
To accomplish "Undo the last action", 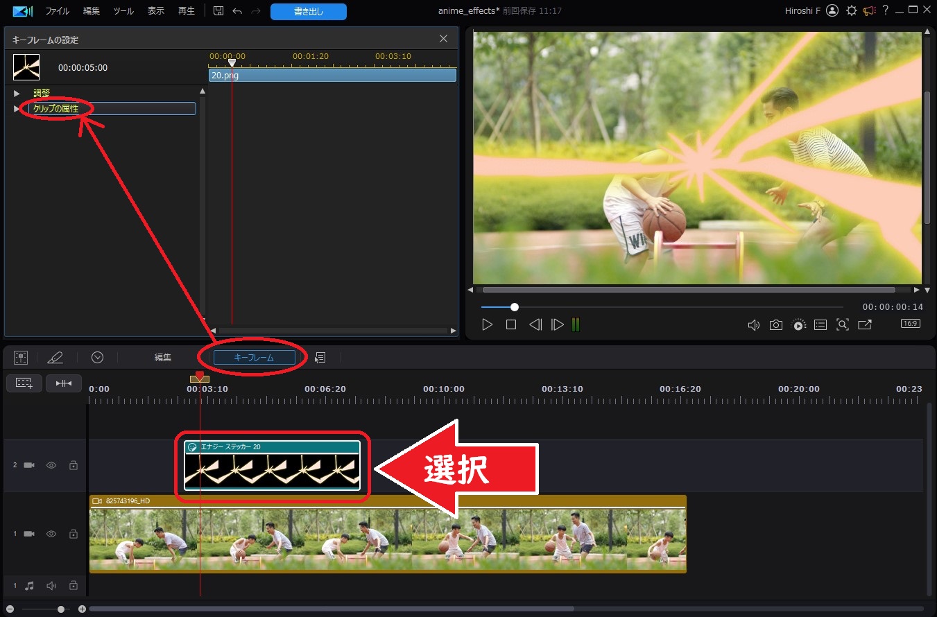I will coord(237,11).
